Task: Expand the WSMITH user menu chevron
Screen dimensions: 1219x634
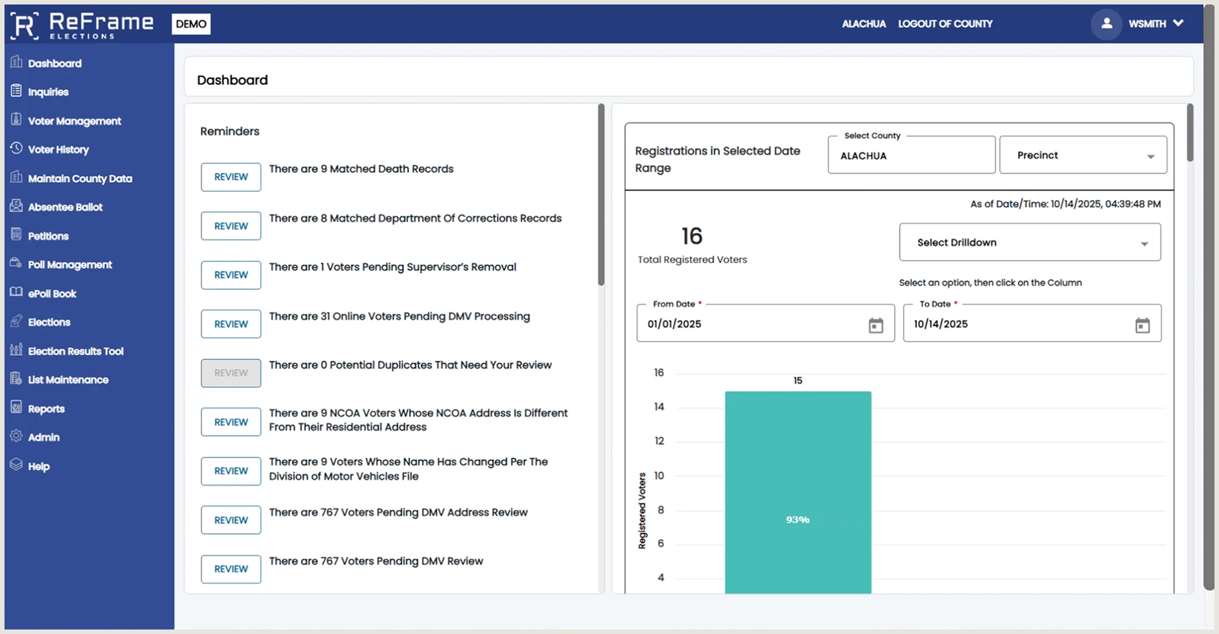Action: [1179, 24]
